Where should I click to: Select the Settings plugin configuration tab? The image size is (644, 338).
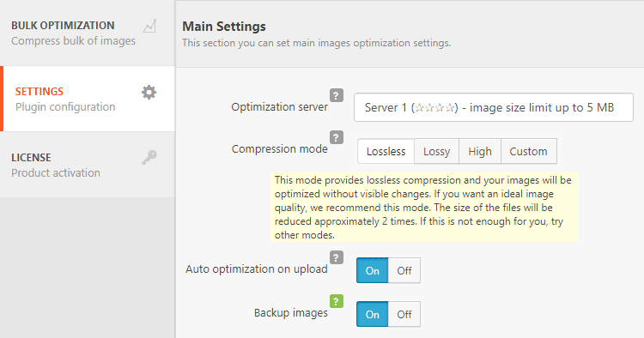pyautogui.click(x=88, y=99)
